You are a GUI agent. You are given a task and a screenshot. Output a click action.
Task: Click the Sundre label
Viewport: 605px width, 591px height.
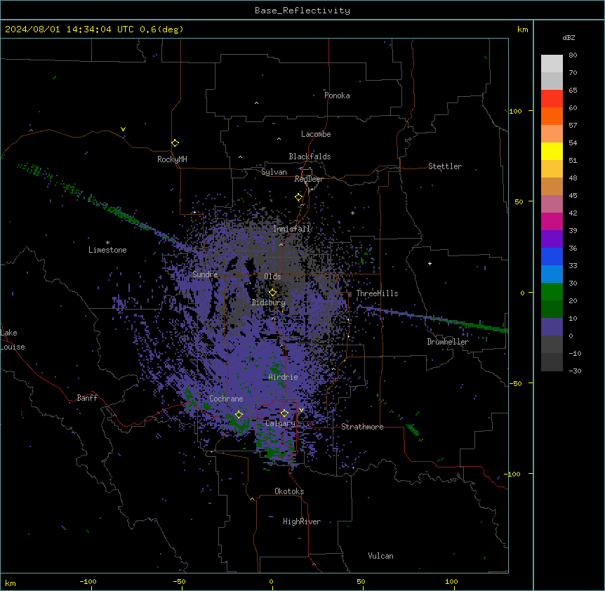tap(205, 274)
